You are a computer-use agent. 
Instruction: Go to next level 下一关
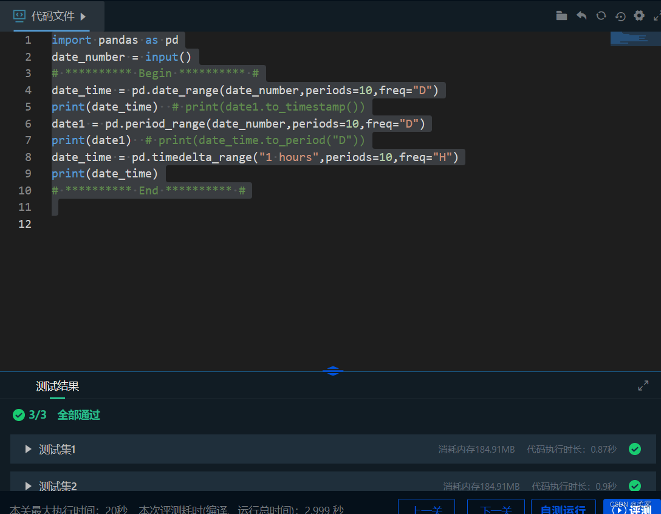pyautogui.click(x=496, y=507)
